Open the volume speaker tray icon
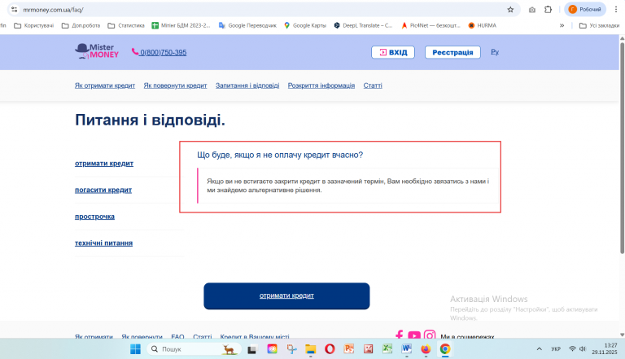This screenshot has height=359, width=625. pos(583,348)
